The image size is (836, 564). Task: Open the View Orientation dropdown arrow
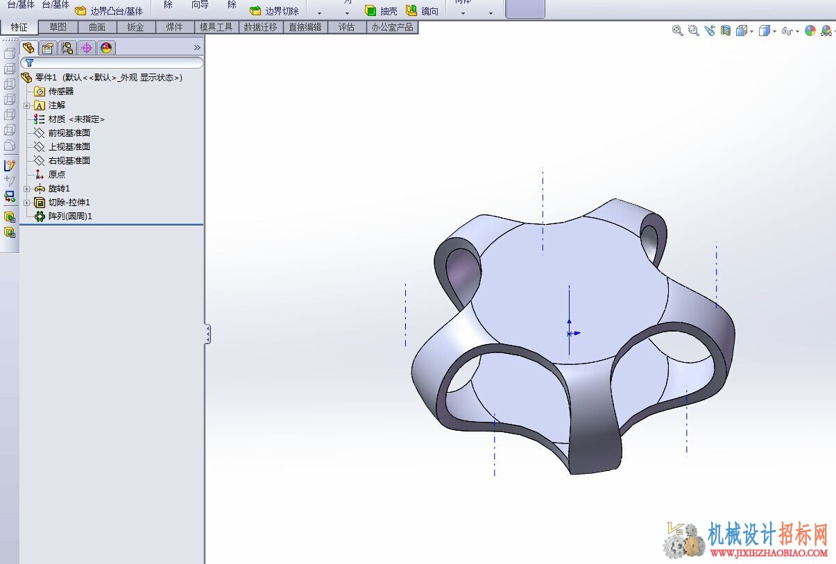pyautogui.click(x=752, y=32)
